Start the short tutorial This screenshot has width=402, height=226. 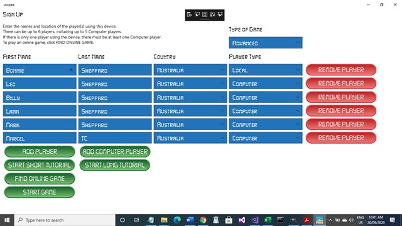point(40,165)
